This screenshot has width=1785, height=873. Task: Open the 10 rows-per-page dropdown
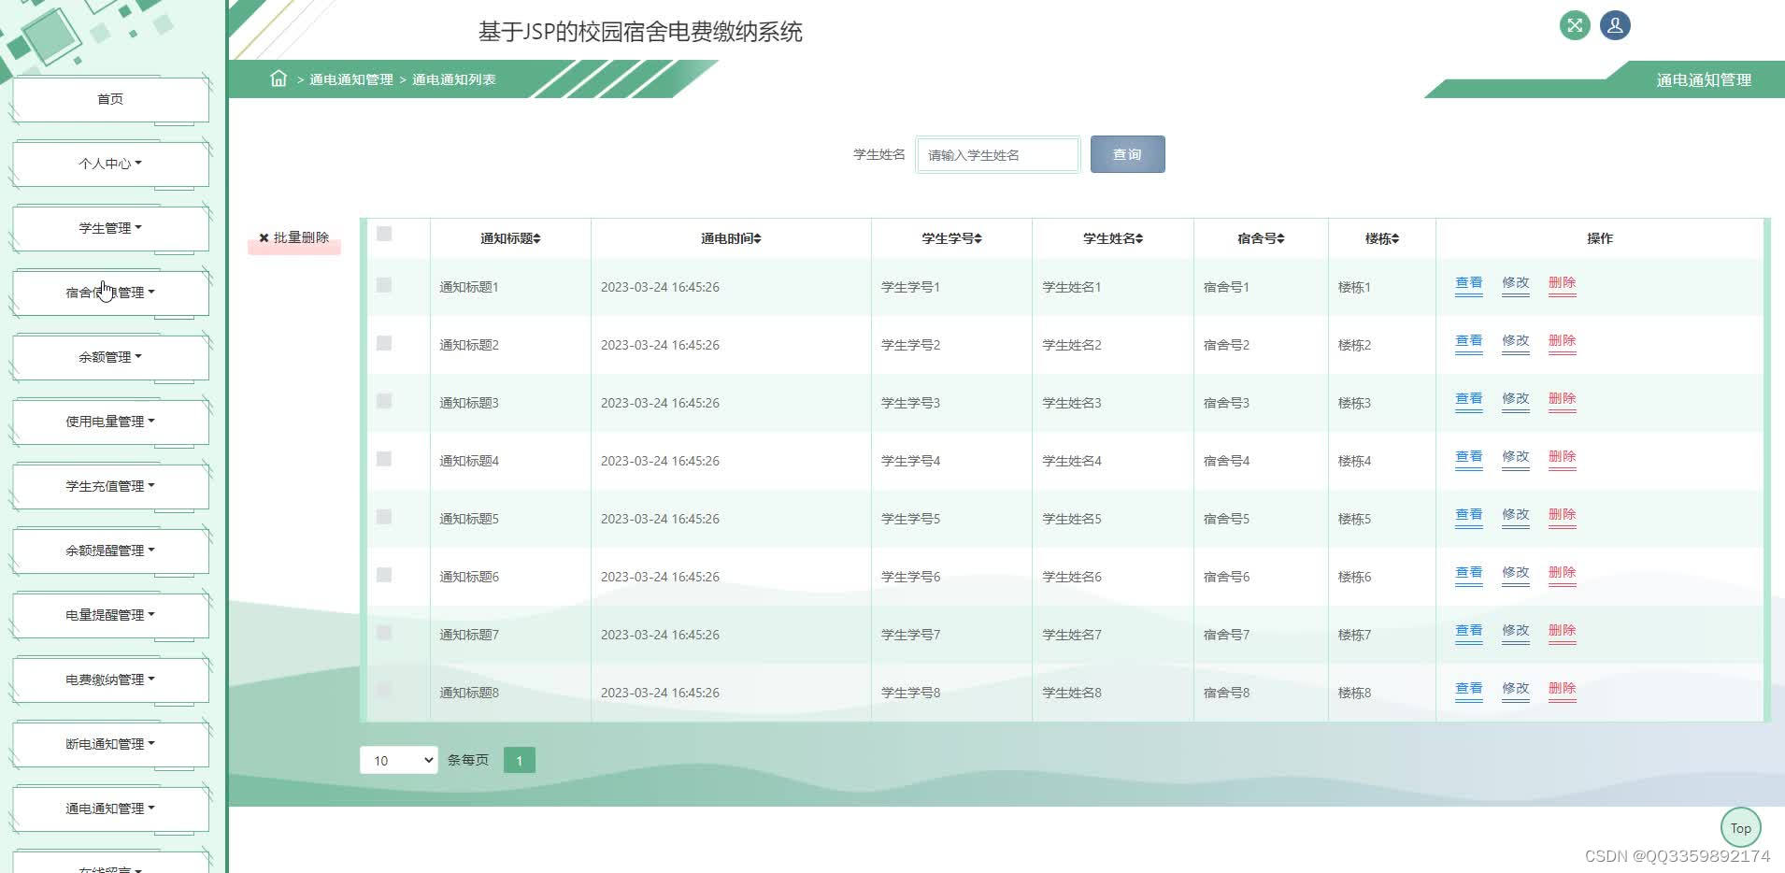pos(398,760)
